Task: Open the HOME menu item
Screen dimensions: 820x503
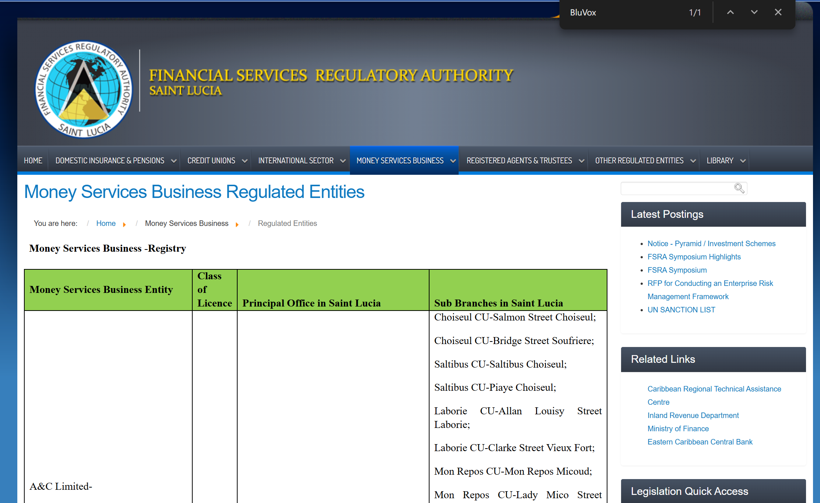Action: [x=33, y=161]
